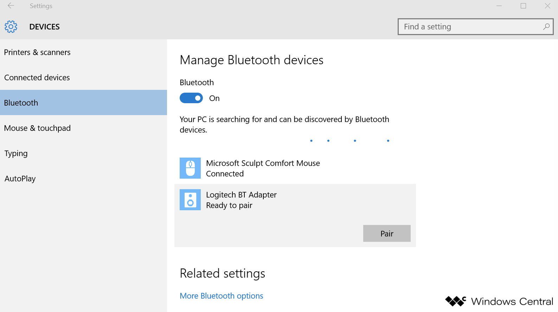The image size is (558, 312).
Task: Select the Logitech BT Adapter name
Action: point(241,195)
